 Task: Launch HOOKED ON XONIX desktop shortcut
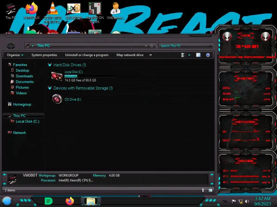tap(95, 13)
